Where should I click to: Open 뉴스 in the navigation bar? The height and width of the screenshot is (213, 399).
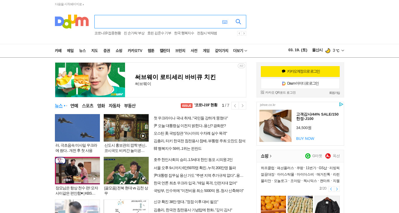tap(82, 51)
